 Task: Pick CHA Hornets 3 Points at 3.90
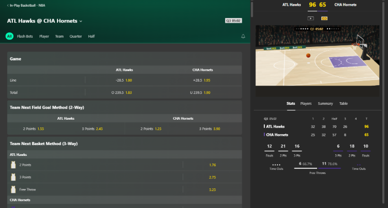click(x=210, y=129)
